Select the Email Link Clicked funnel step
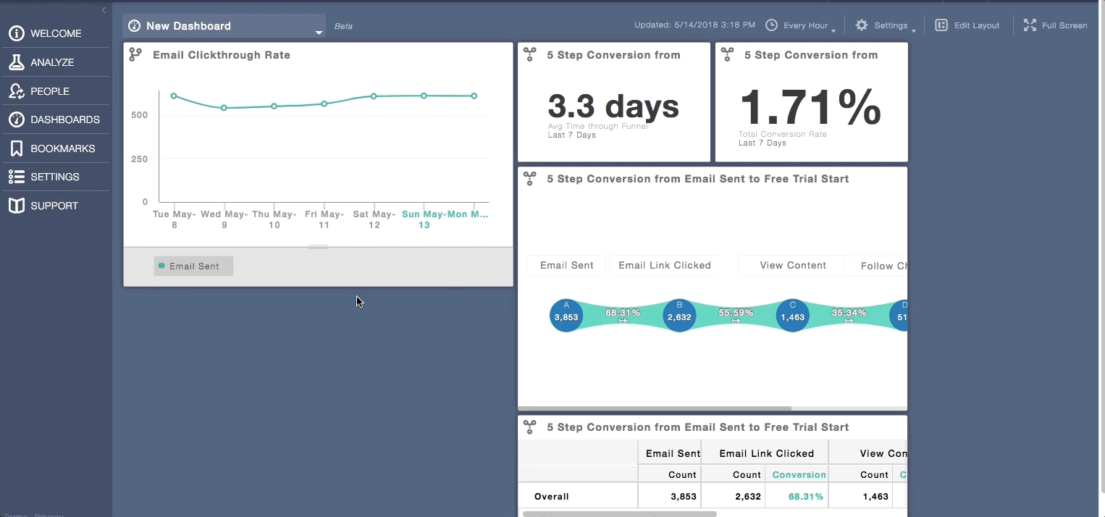The height and width of the screenshot is (517, 1105). pyautogui.click(x=665, y=265)
